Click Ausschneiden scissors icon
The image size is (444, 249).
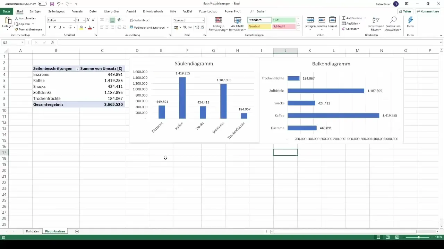tap(17, 18)
